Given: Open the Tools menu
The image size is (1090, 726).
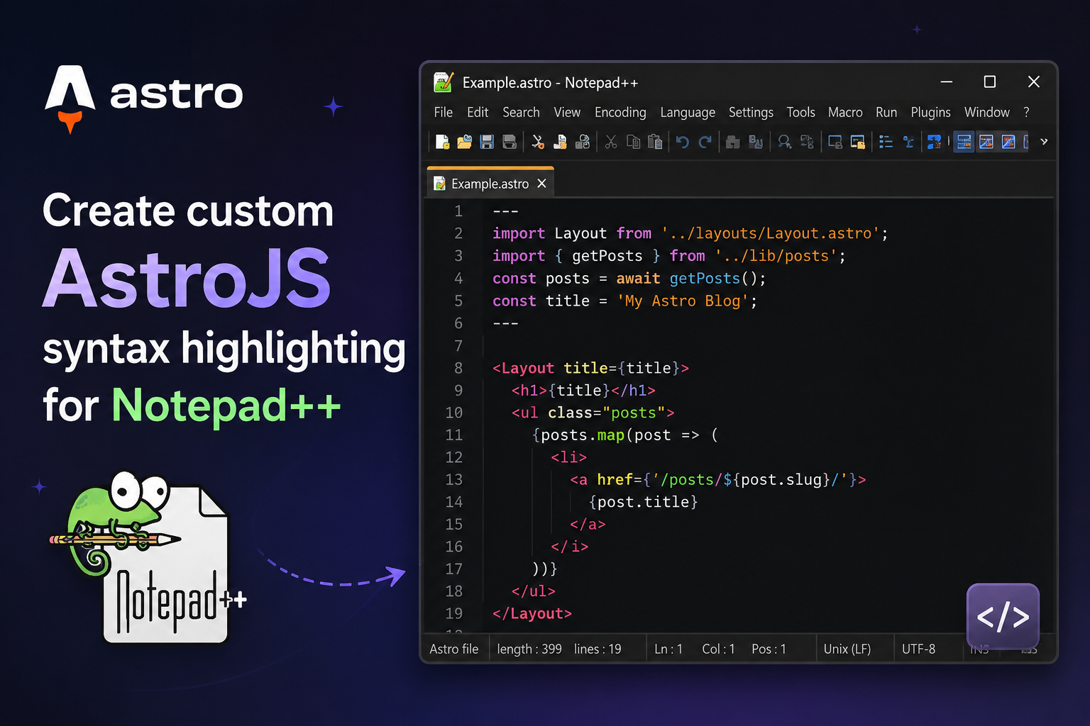Looking at the screenshot, I should (800, 112).
